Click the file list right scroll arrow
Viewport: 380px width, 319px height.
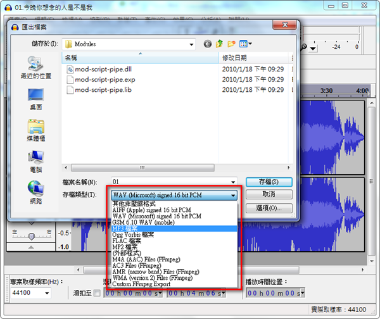pos(288,168)
